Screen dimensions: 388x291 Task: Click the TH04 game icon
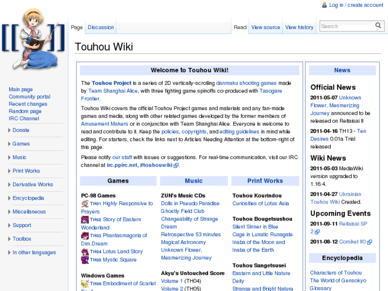click(85, 251)
